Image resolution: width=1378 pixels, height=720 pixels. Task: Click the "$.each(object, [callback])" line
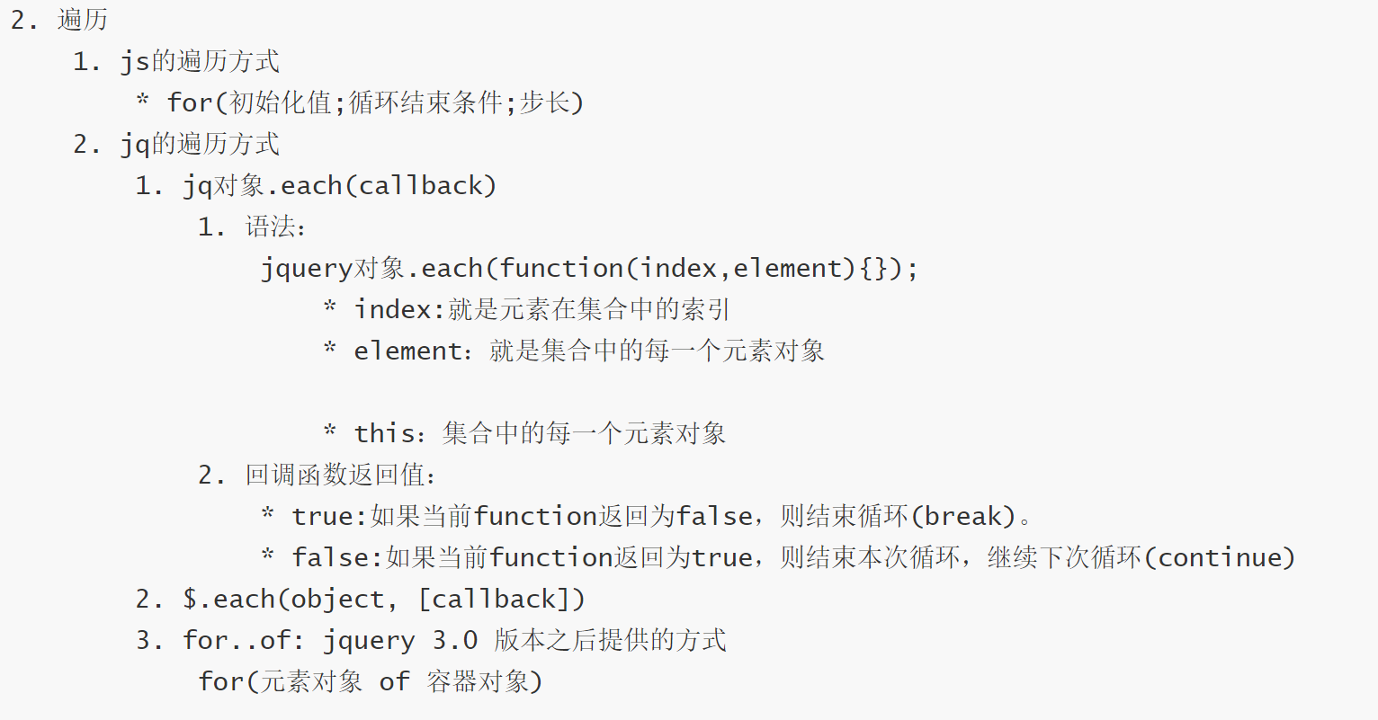pos(384,599)
